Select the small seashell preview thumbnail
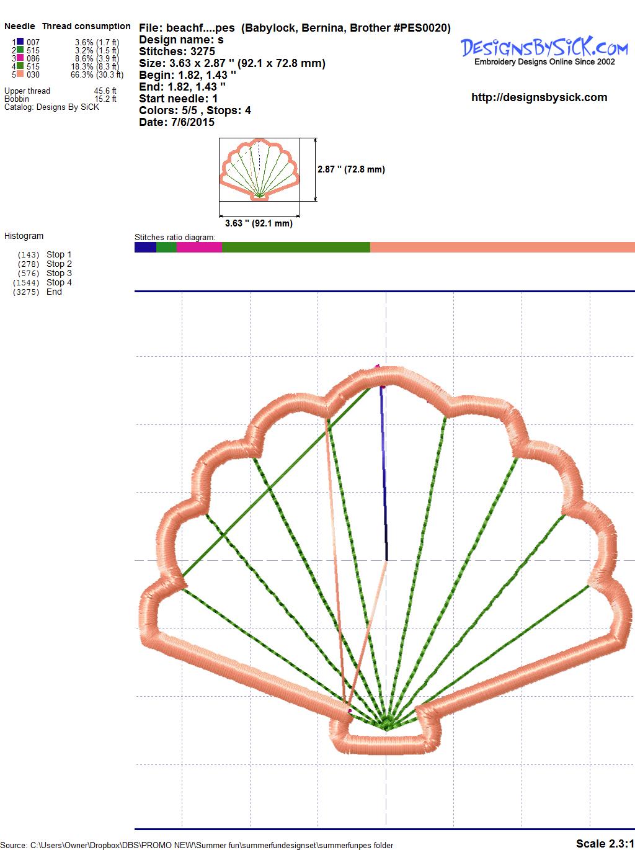The image size is (635, 850). pos(260,169)
